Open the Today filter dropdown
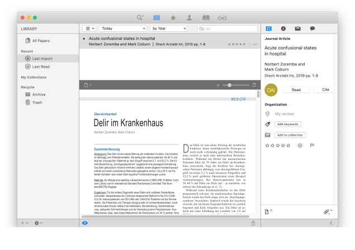 tap(123, 28)
